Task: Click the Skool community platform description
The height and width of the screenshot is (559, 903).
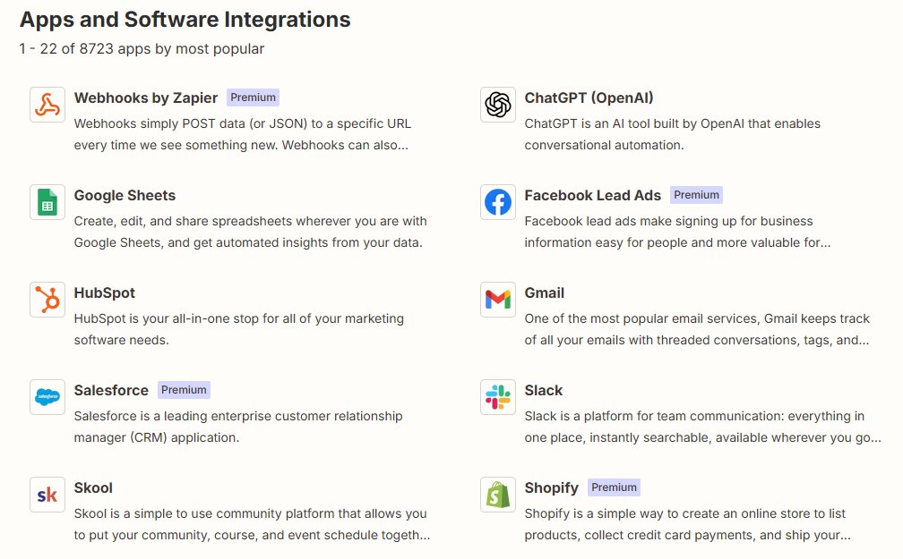Action: point(252,524)
